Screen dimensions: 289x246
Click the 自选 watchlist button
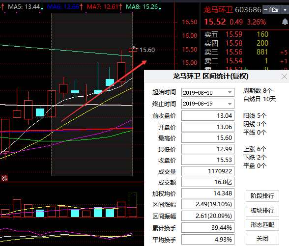click(x=271, y=10)
